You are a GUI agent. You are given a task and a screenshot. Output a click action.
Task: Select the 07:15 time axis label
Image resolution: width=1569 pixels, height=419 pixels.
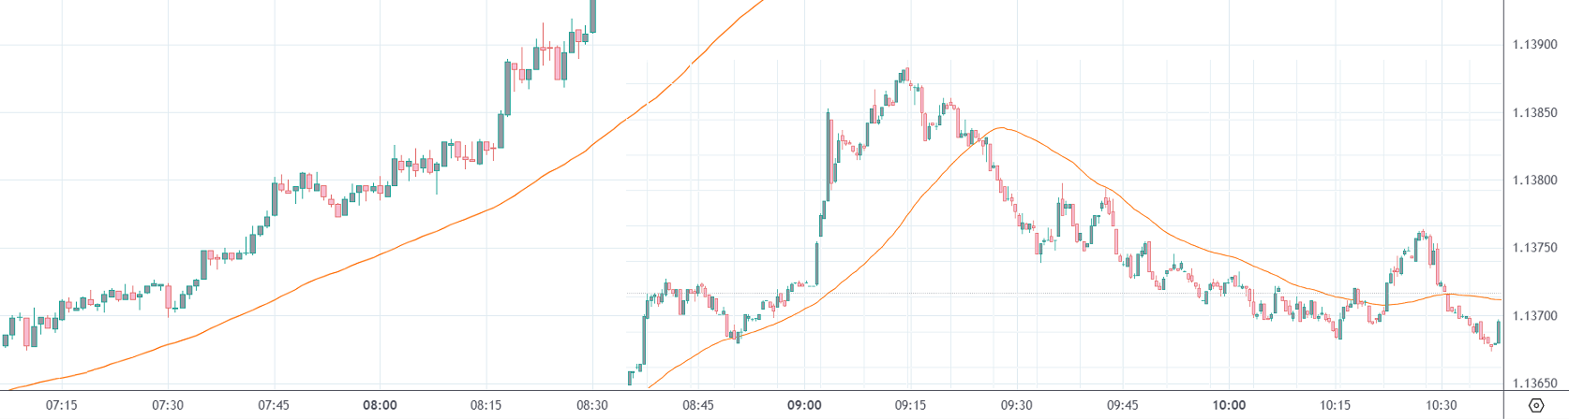point(62,405)
